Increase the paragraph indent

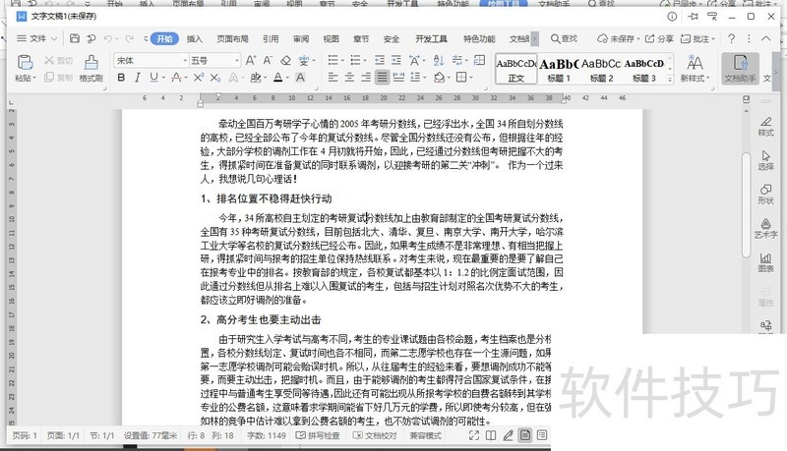point(396,61)
